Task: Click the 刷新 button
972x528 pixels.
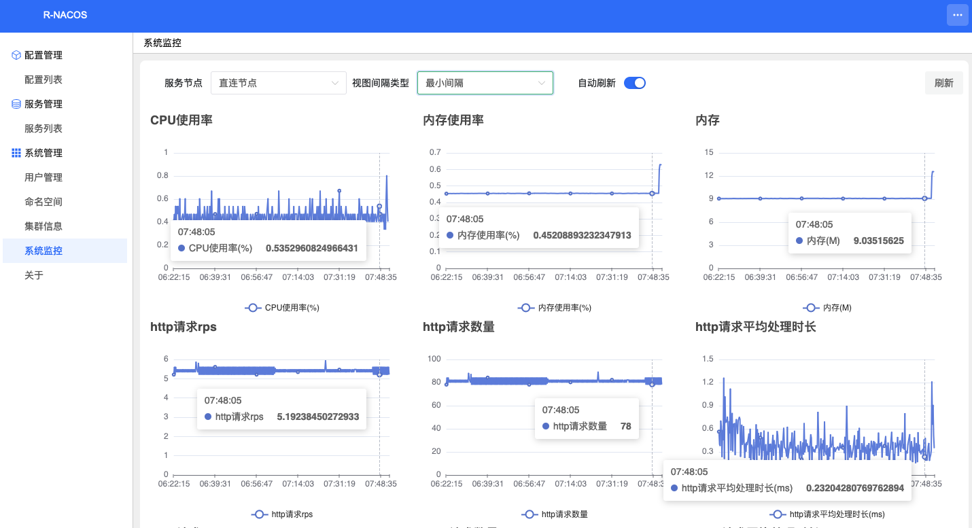Action: coord(944,83)
